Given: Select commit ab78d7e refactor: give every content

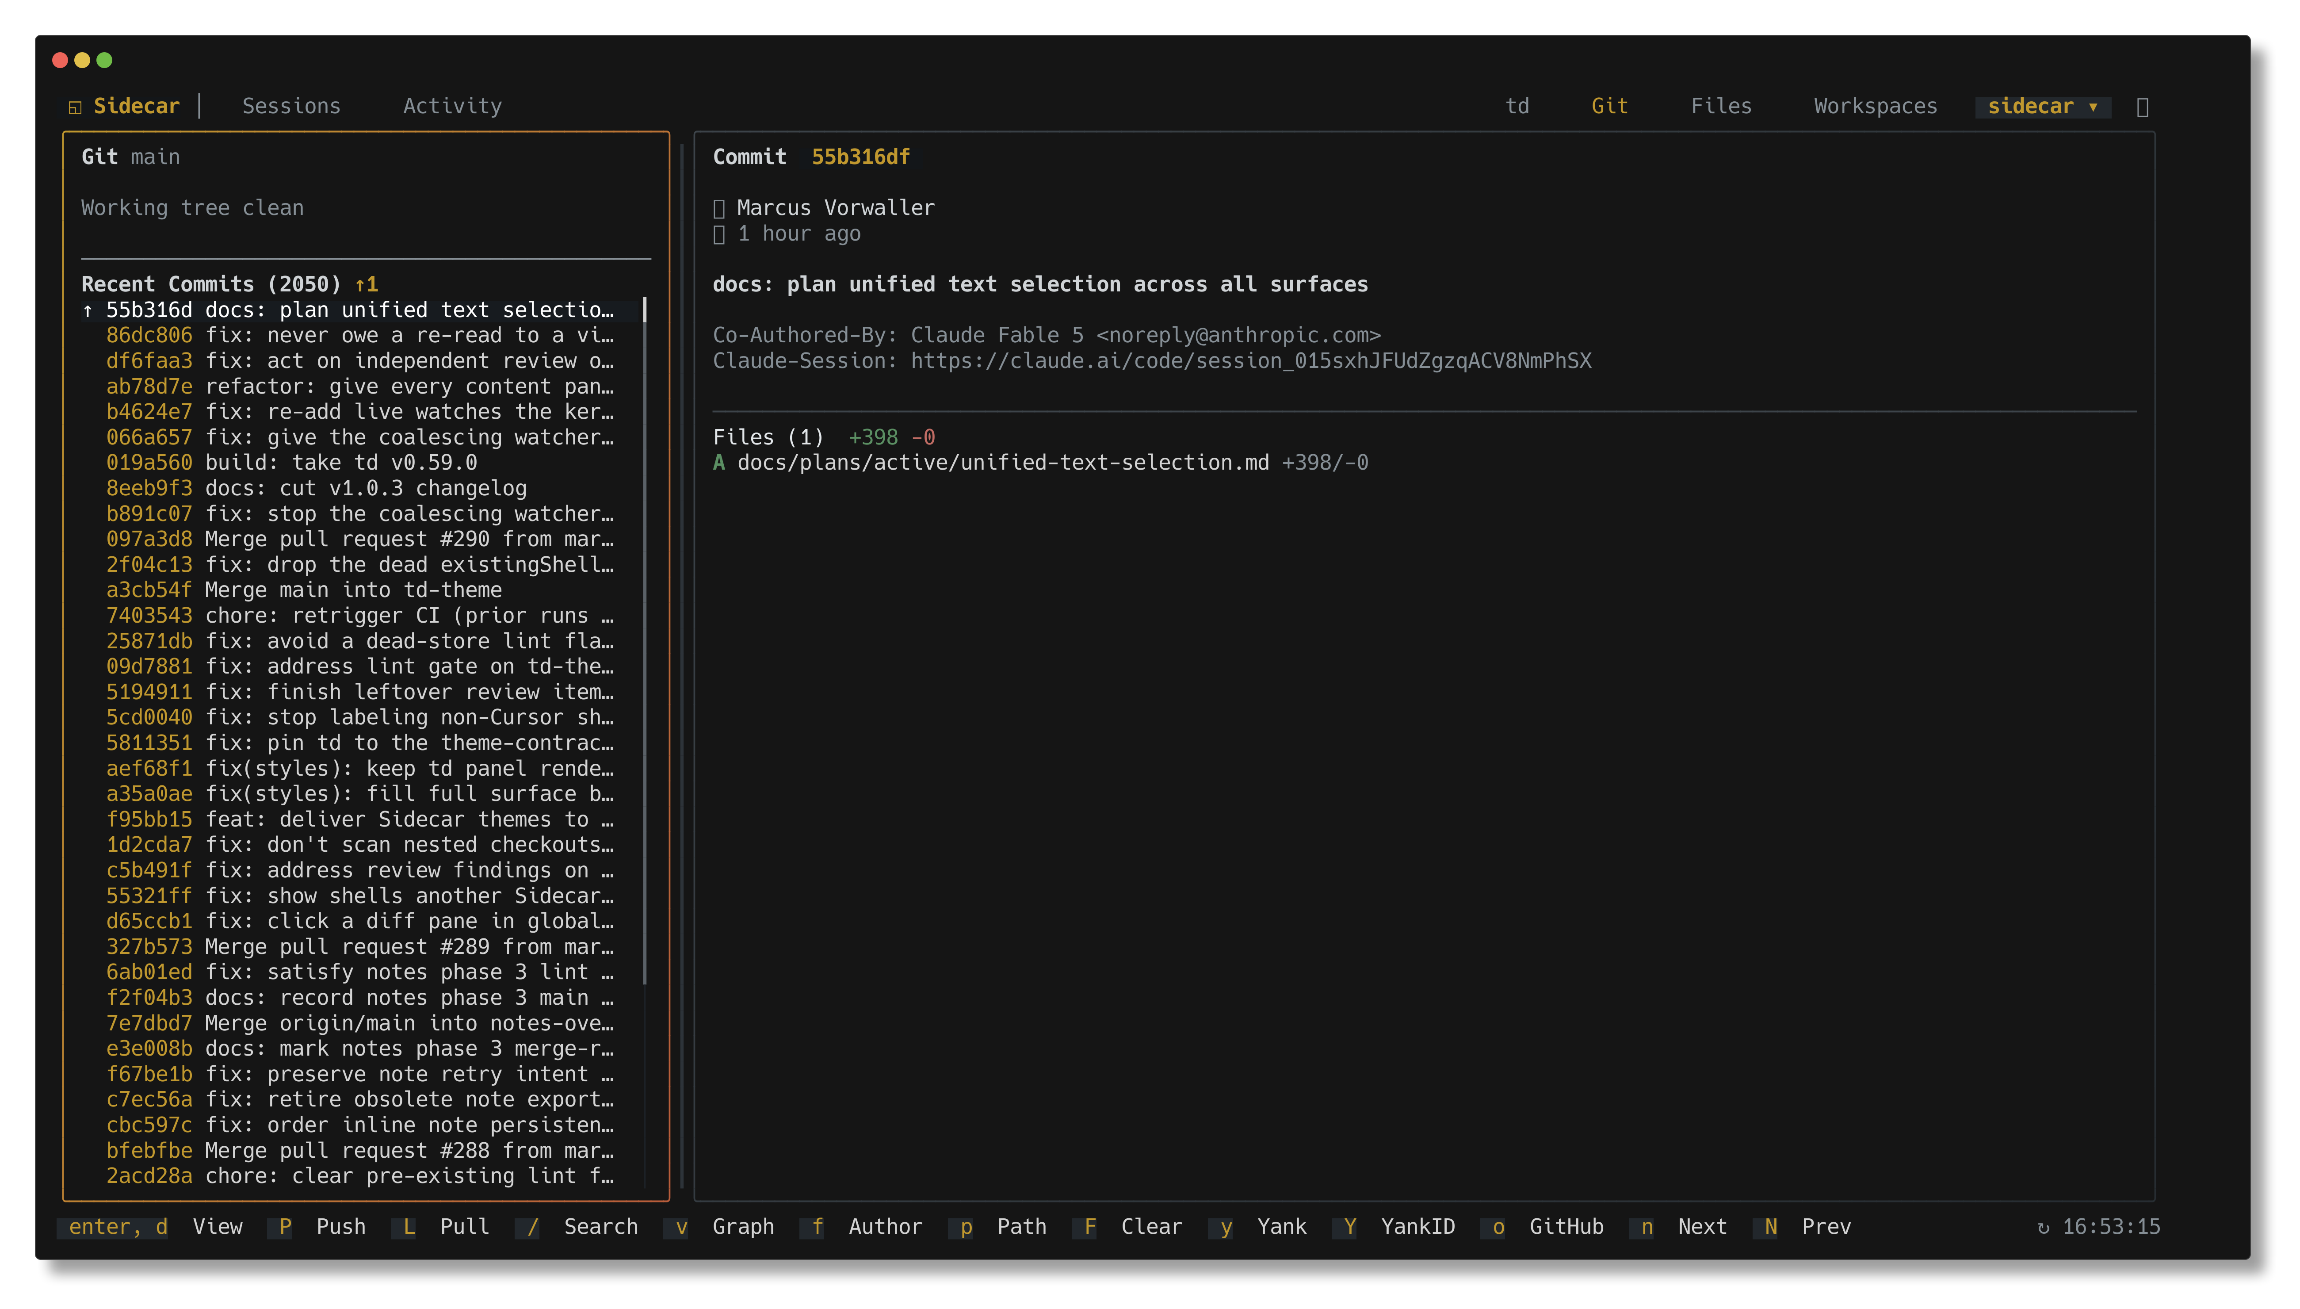Looking at the screenshot, I should pyautogui.click(x=359, y=386).
